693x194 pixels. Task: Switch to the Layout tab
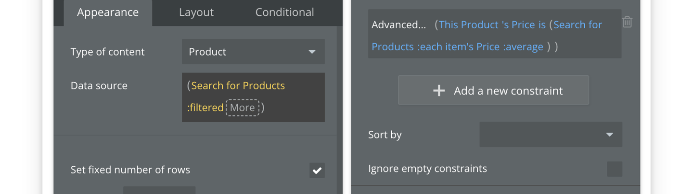tap(196, 12)
